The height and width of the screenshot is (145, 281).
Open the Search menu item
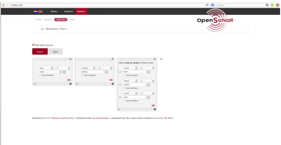pyautogui.click(x=81, y=11)
